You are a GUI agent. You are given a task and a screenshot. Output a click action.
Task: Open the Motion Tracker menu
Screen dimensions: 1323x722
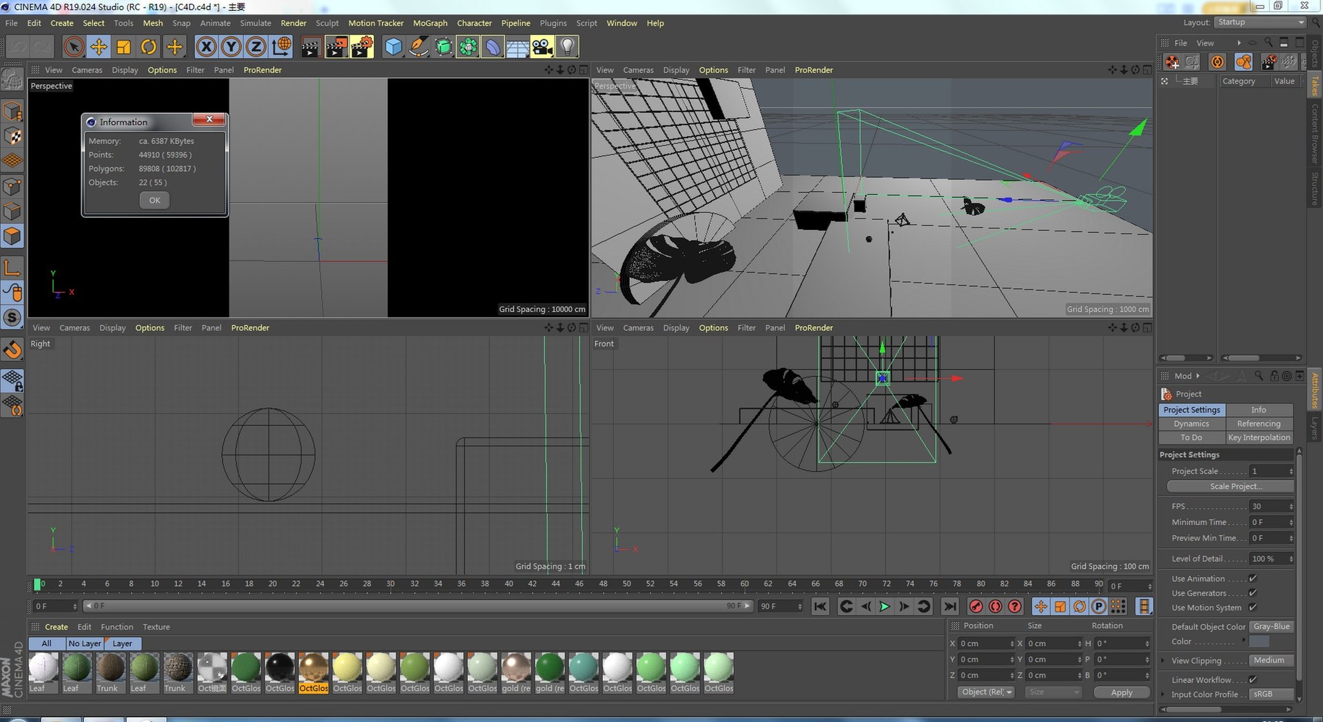(376, 23)
